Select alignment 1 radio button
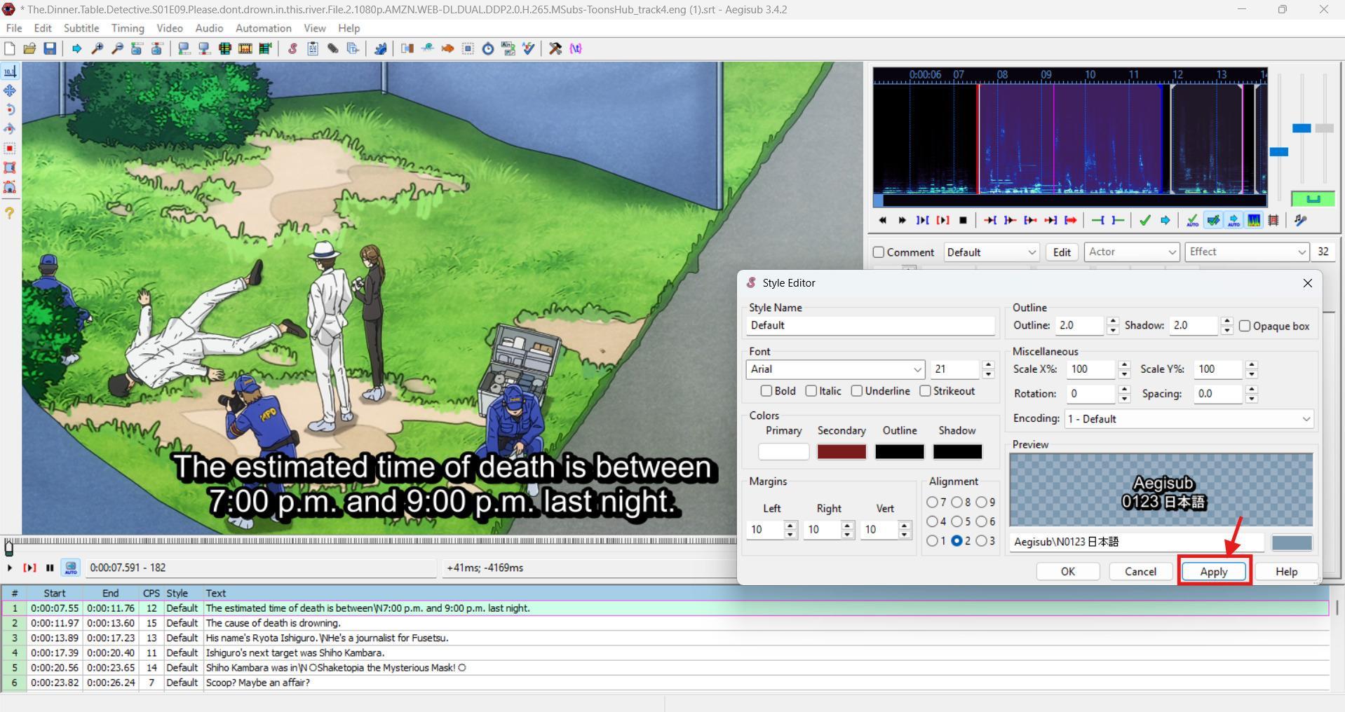The width and height of the screenshot is (1345, 712). (x=932, y=541)
